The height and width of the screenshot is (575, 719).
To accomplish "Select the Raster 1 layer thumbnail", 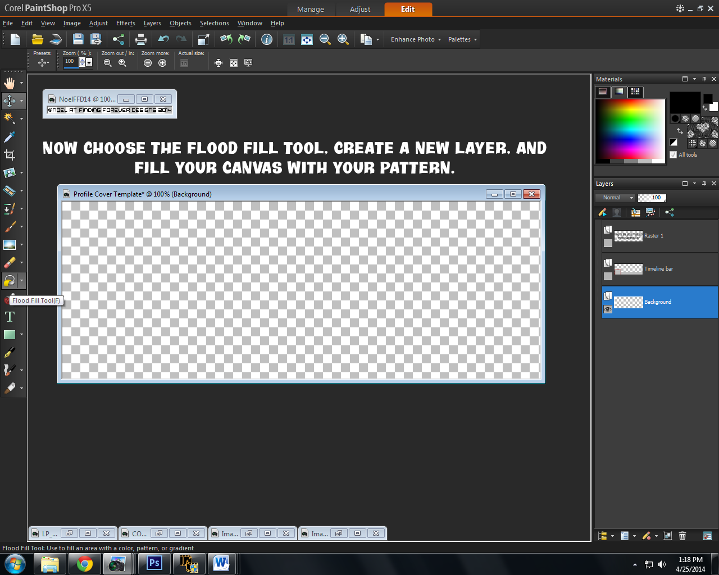I will click(629, 236).
